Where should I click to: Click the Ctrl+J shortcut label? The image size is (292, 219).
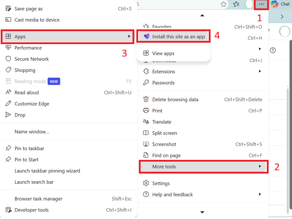[x=256, y=60]
